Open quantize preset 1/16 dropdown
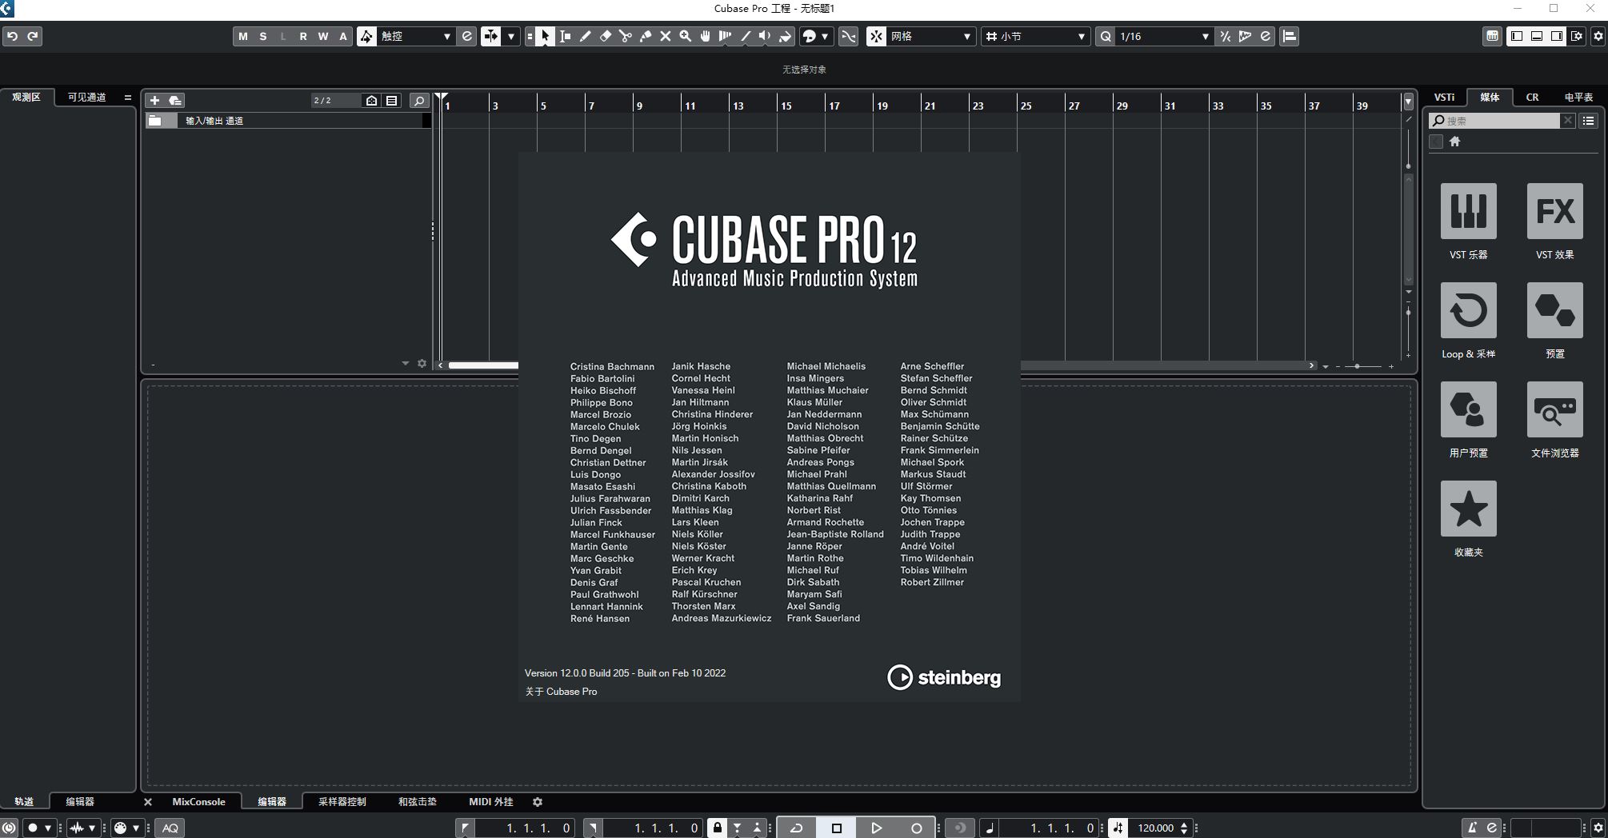Image resolution: width=1608 pixels, height=838 pixels. click(1164, 36)
